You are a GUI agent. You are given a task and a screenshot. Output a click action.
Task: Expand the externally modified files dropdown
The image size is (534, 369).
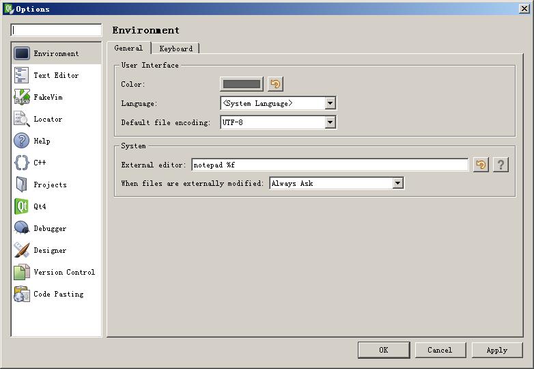tap(397, 183)
